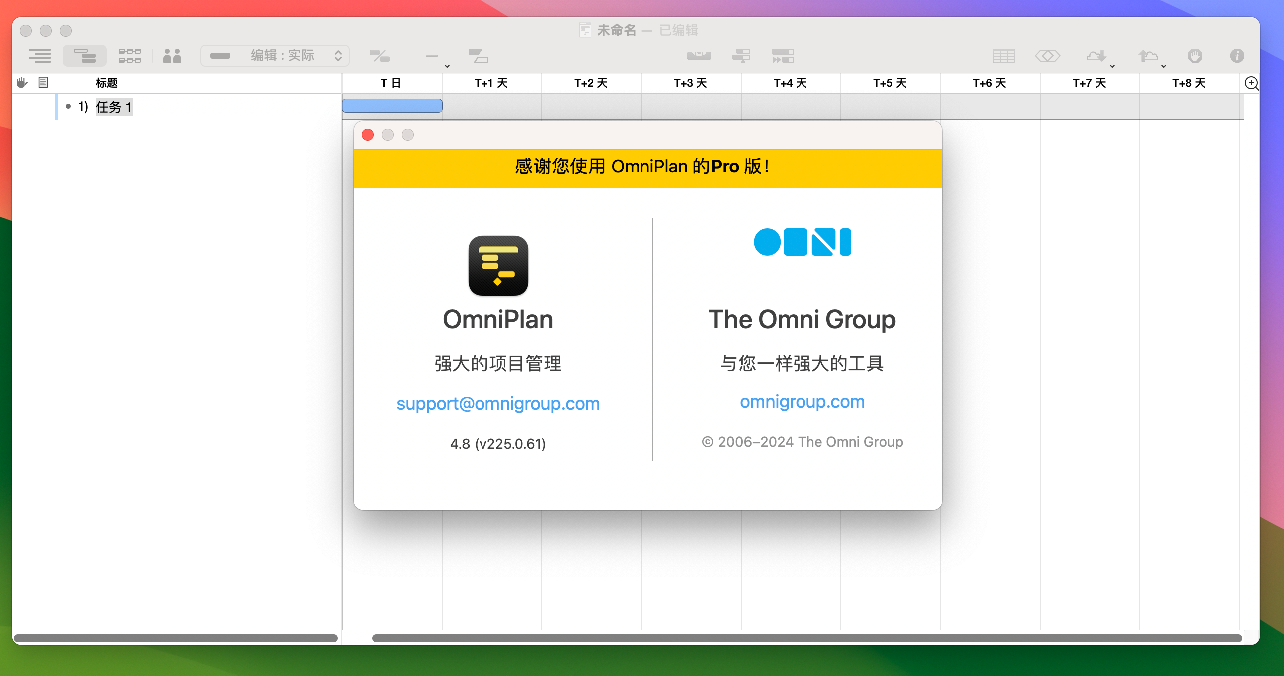Toggle the change tracking diamond icon

point(1047,56)
